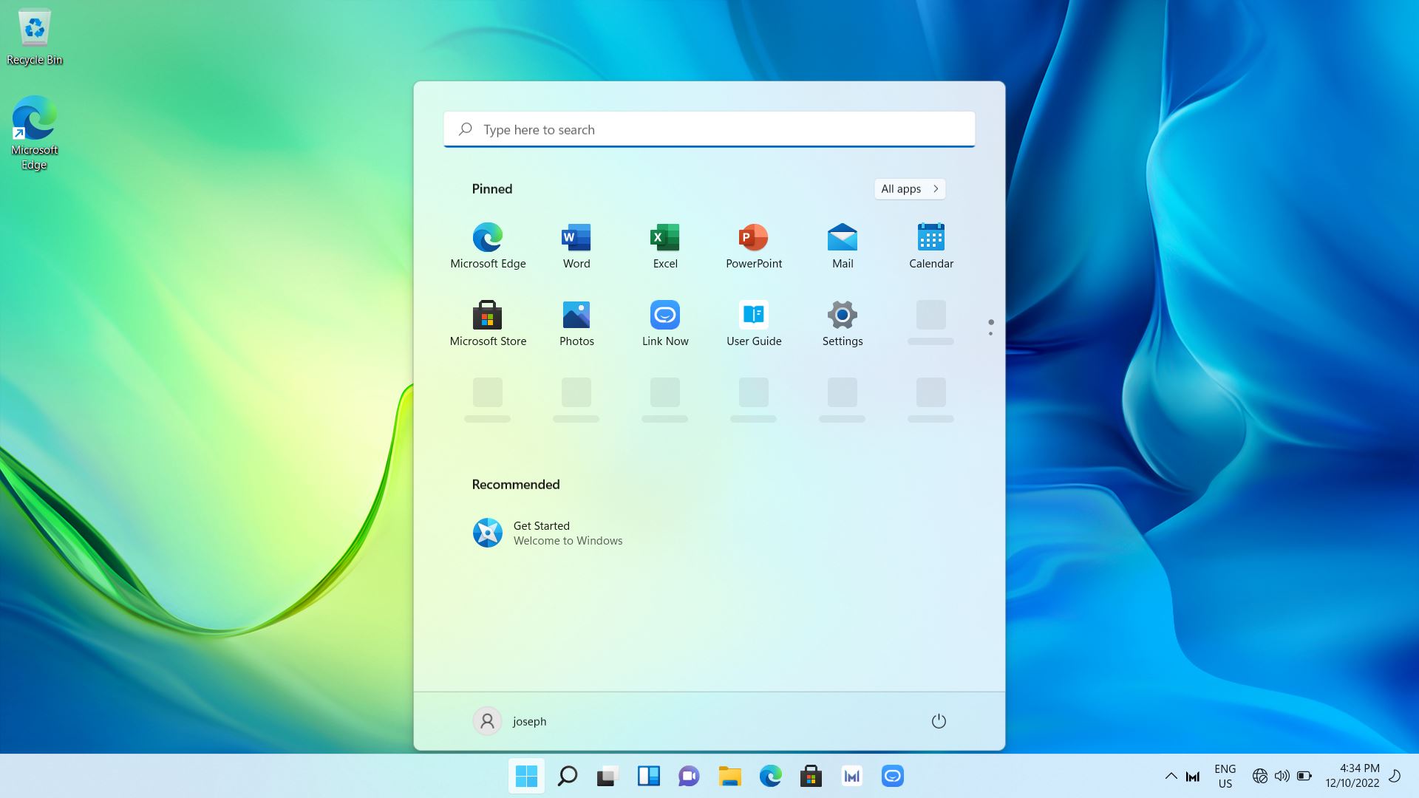Open the Mail app
This screenshot has width=1419, height=798.
coord(843,246)
